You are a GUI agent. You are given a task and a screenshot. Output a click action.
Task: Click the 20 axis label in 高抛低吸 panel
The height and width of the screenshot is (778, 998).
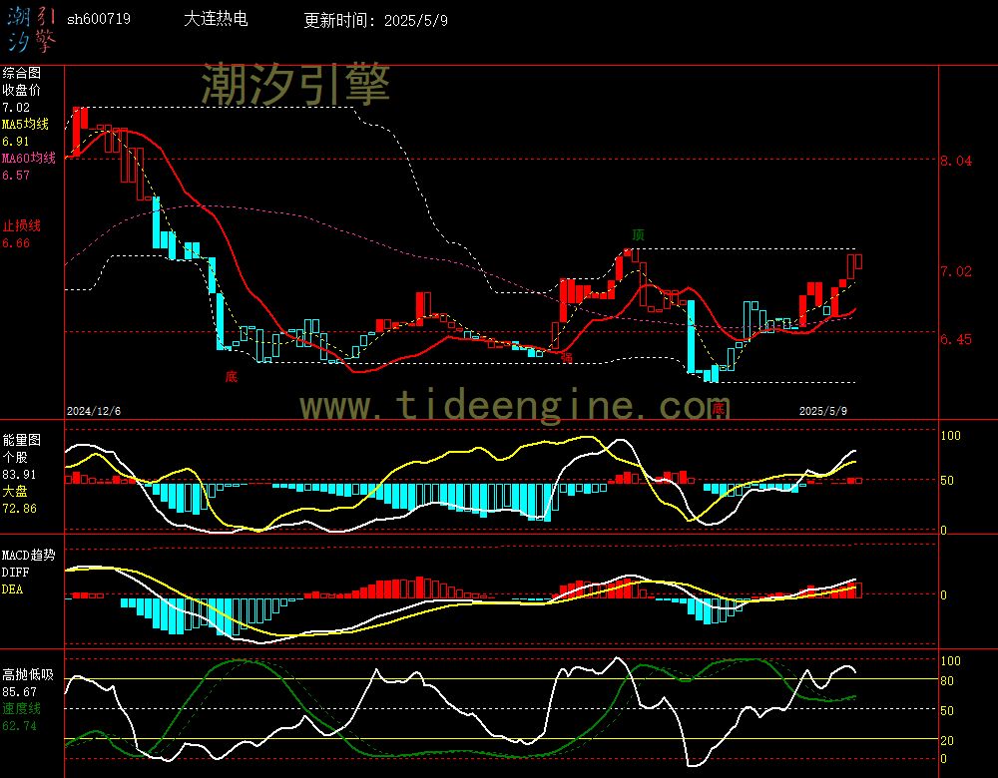[947, 740]
